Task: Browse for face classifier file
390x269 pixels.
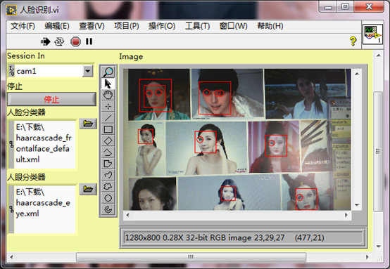Action: coord(88,124)
